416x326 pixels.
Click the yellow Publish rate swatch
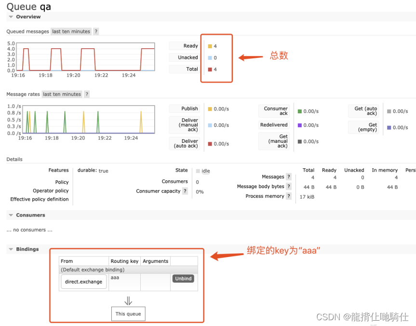(x=210, y=109)
